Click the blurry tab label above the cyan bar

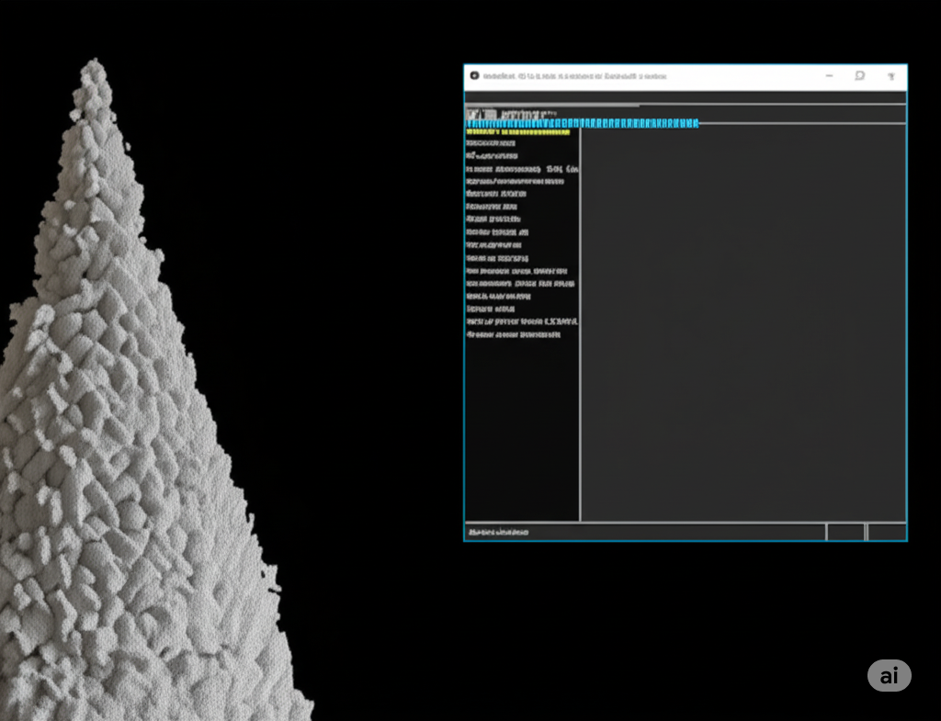tap(511, 114)
